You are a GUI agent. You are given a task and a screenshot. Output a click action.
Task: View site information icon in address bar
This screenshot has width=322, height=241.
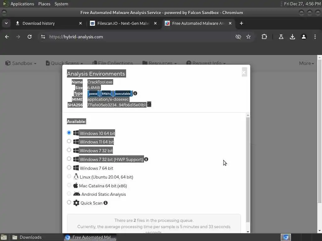[43, 37]
